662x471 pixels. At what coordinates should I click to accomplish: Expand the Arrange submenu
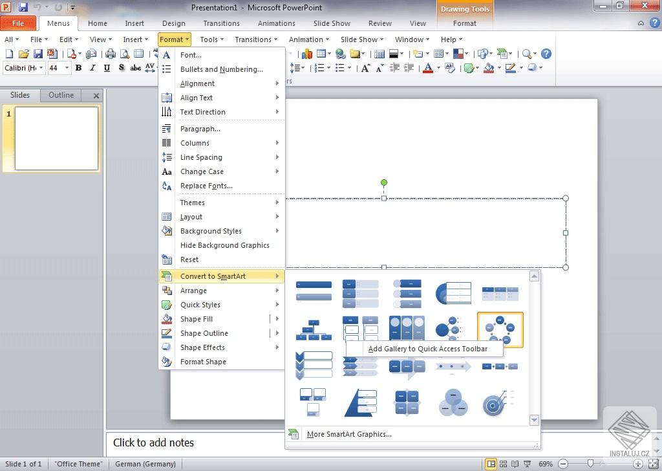(x=194, y=290)
